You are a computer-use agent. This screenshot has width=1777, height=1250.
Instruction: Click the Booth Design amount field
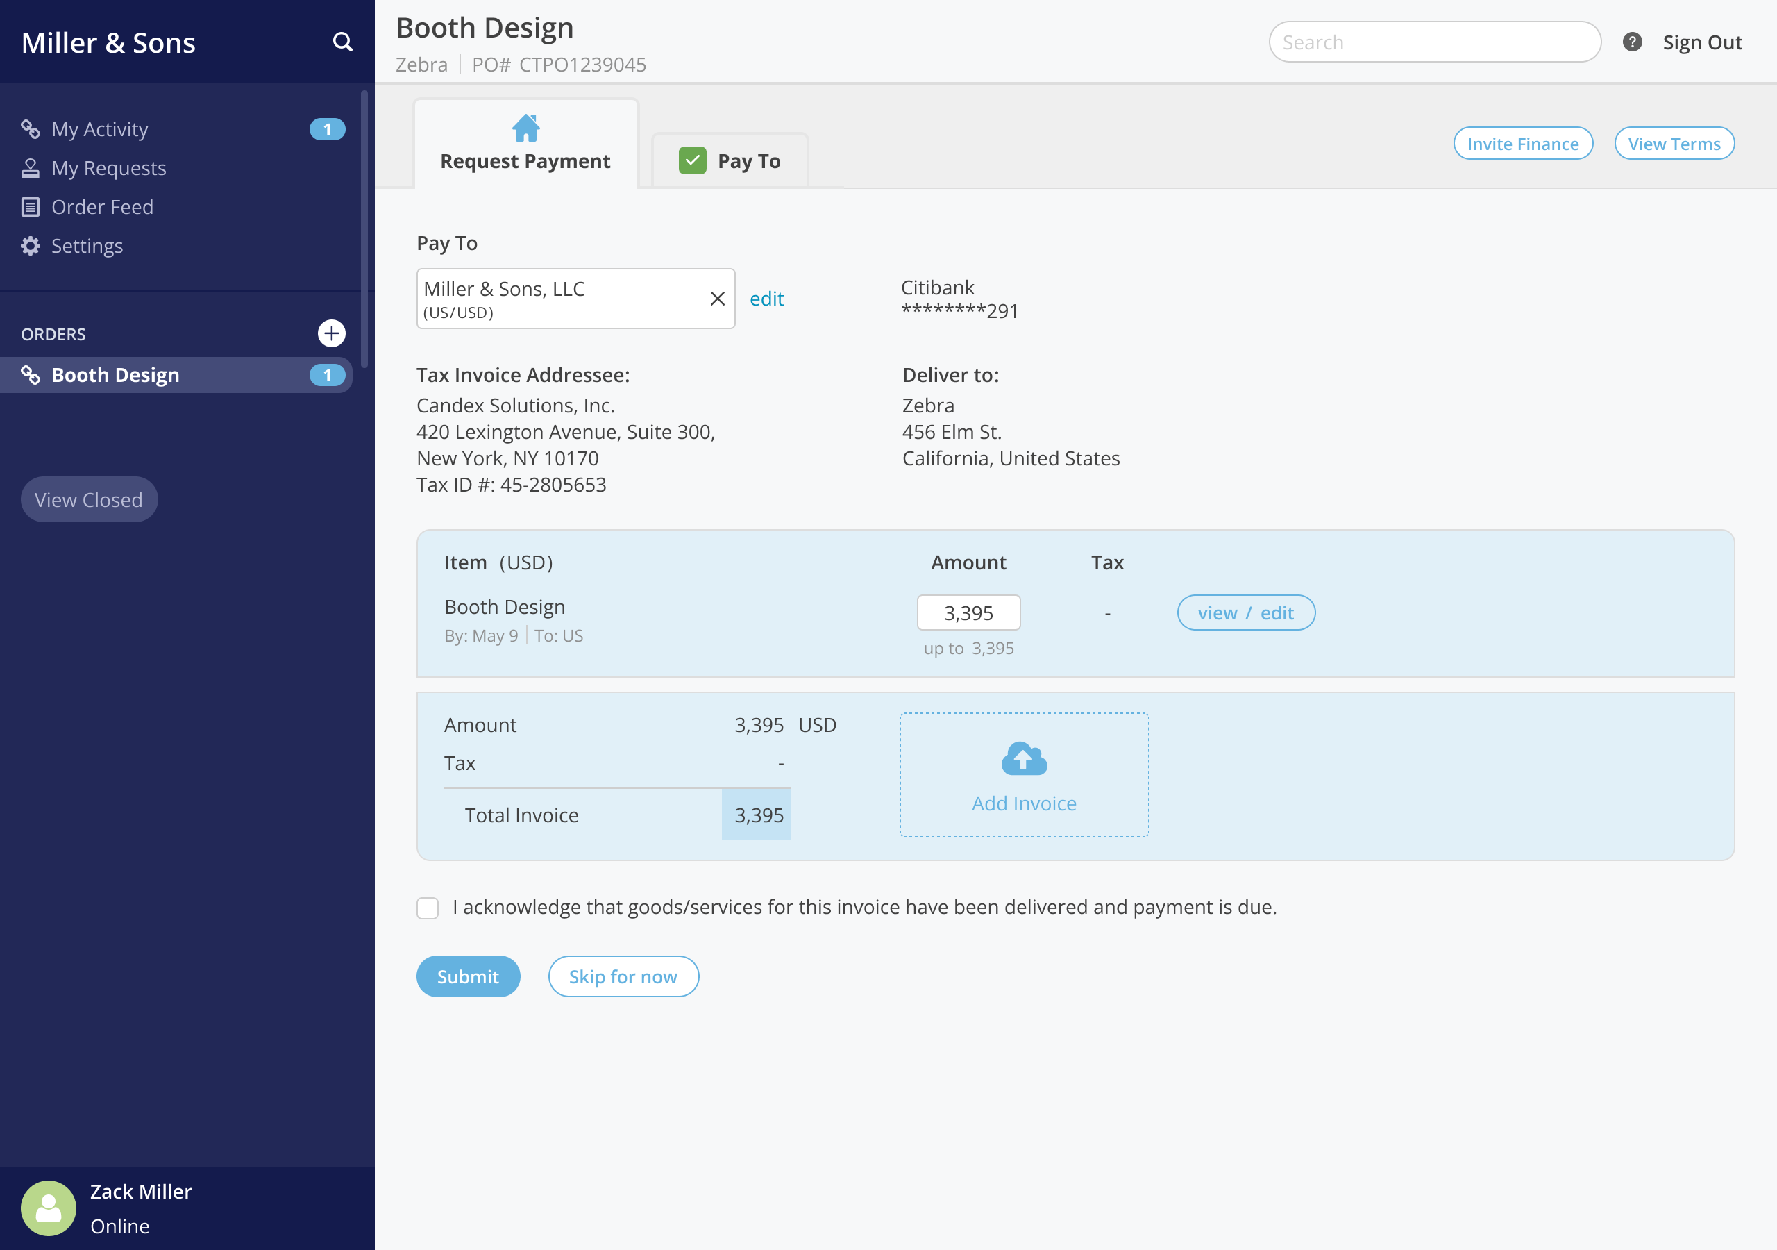click(968, 613)
